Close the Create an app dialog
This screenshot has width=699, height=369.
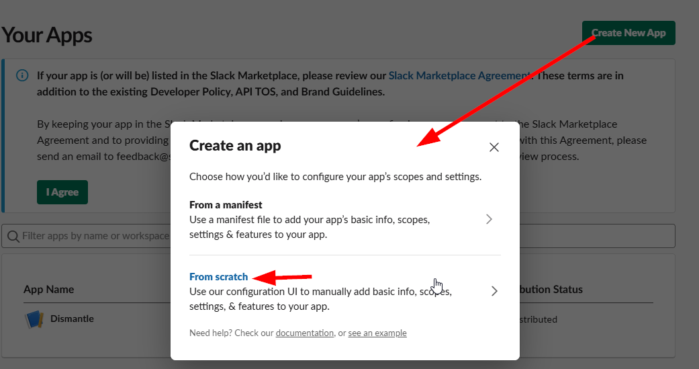tap(494, 147)
